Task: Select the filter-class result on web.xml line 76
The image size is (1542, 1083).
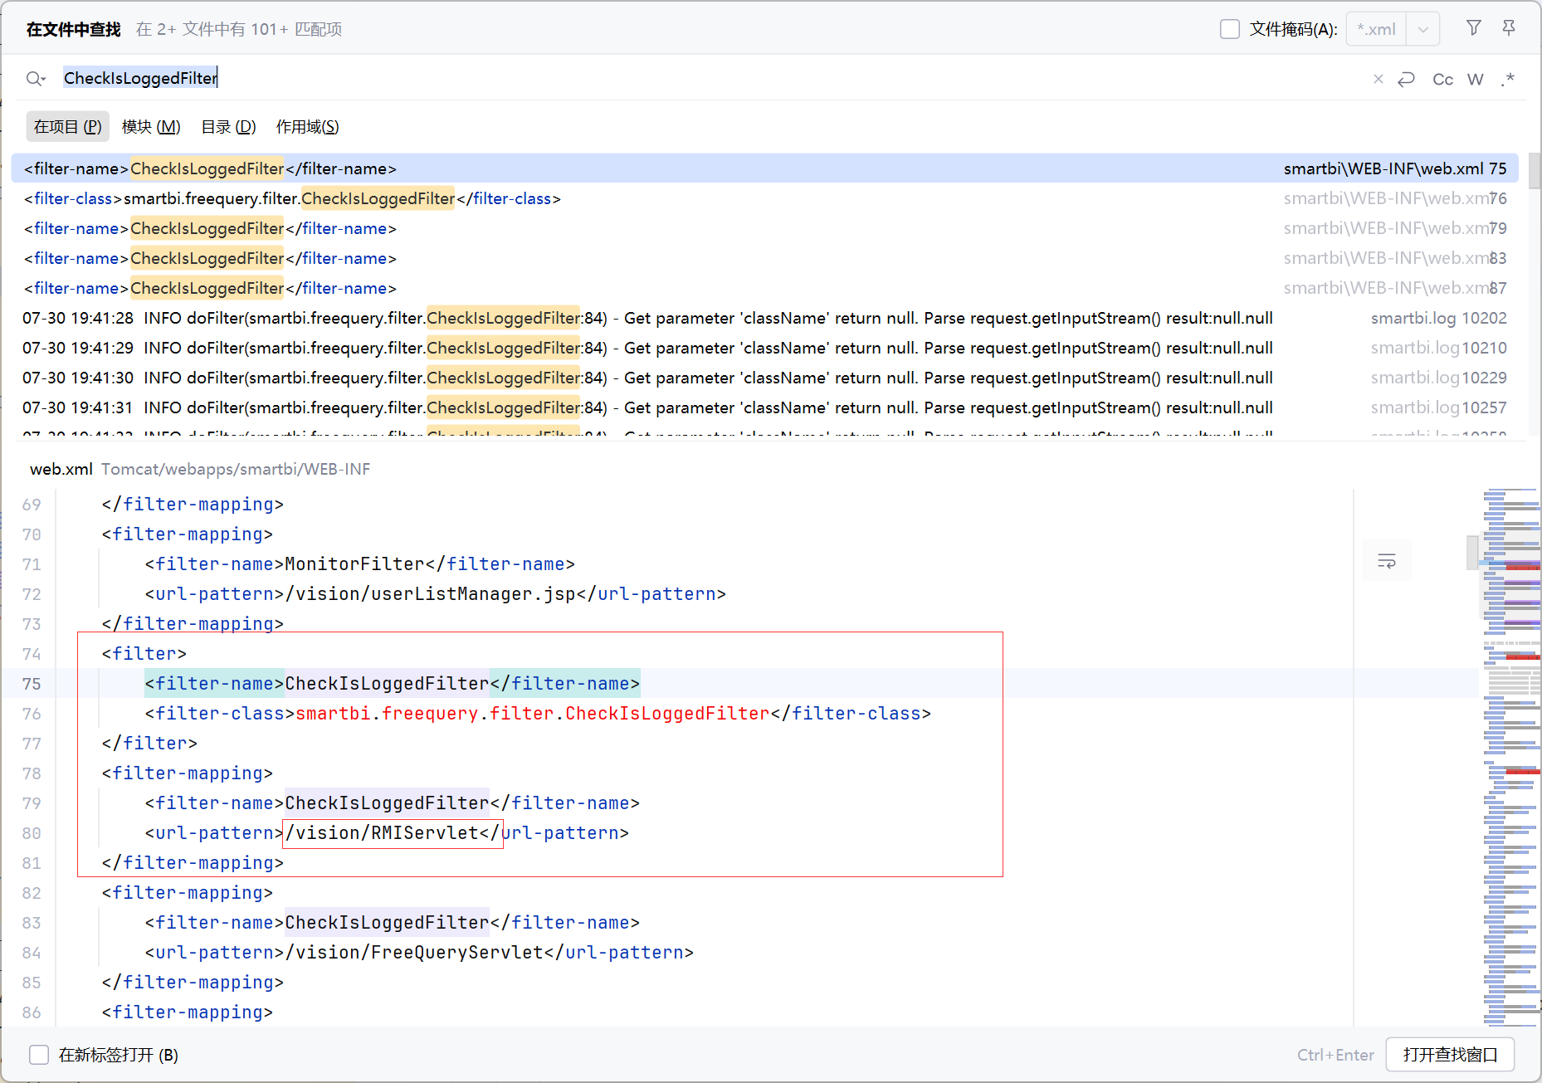Action: (764, 198)
